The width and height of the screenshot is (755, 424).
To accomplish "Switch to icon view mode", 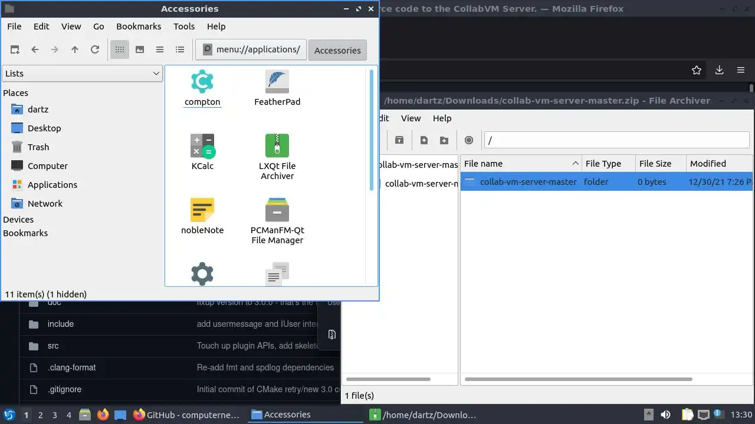I will pyautogui.click(x=120, y=50).
